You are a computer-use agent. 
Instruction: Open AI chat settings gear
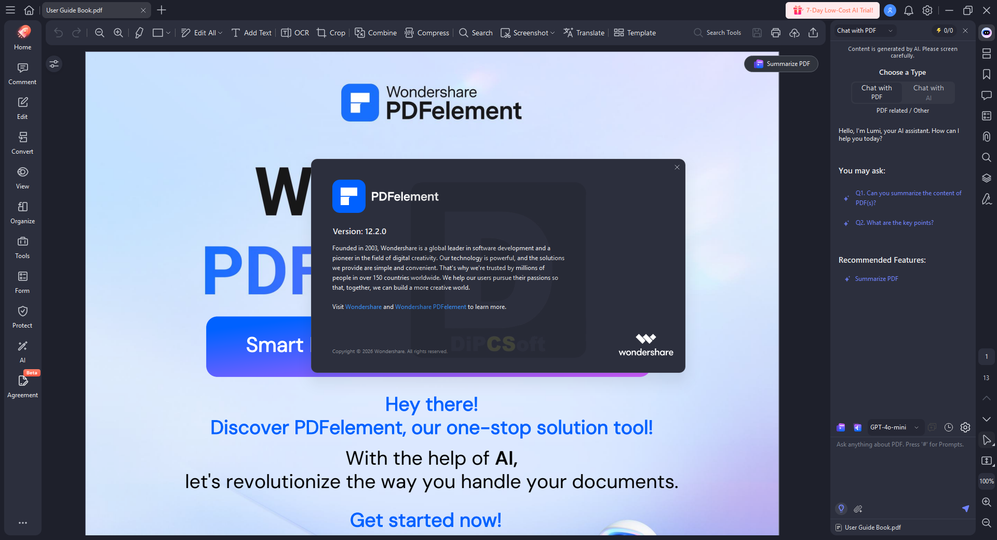pos(965,427)
